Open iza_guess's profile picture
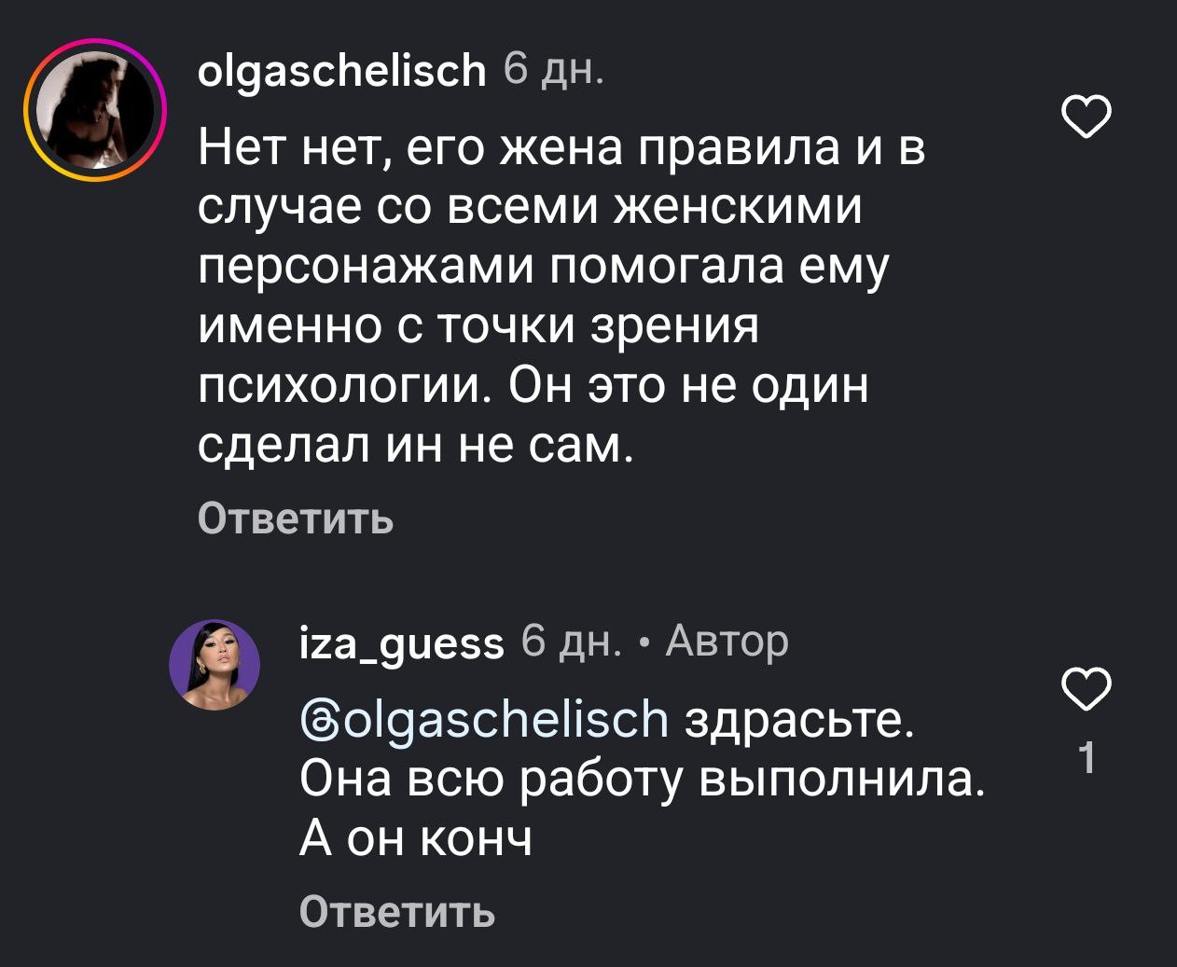 (x=215, y=664)
